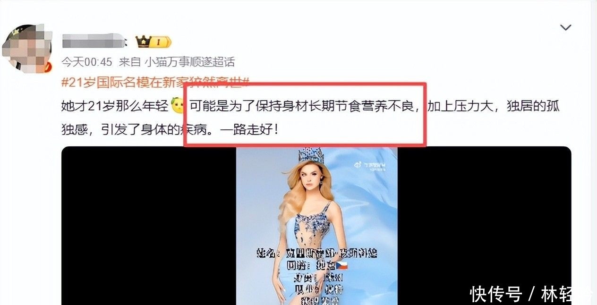
Task: Open the poster's pixelated profile avatar
Action: point(26,48)
